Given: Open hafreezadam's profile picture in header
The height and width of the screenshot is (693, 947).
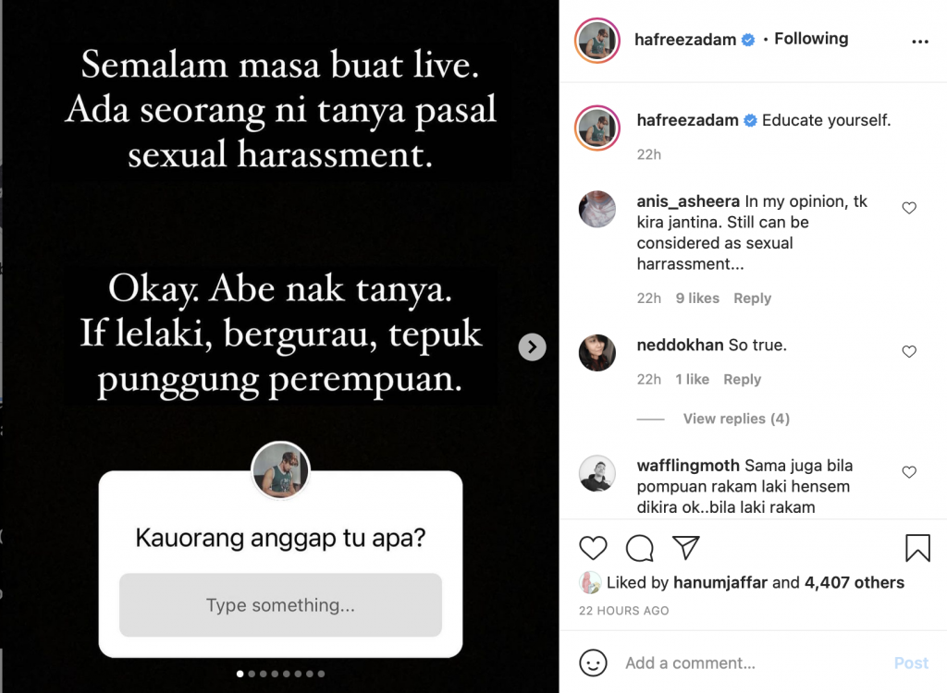Looking at the screenshot, I should [597, 41].
